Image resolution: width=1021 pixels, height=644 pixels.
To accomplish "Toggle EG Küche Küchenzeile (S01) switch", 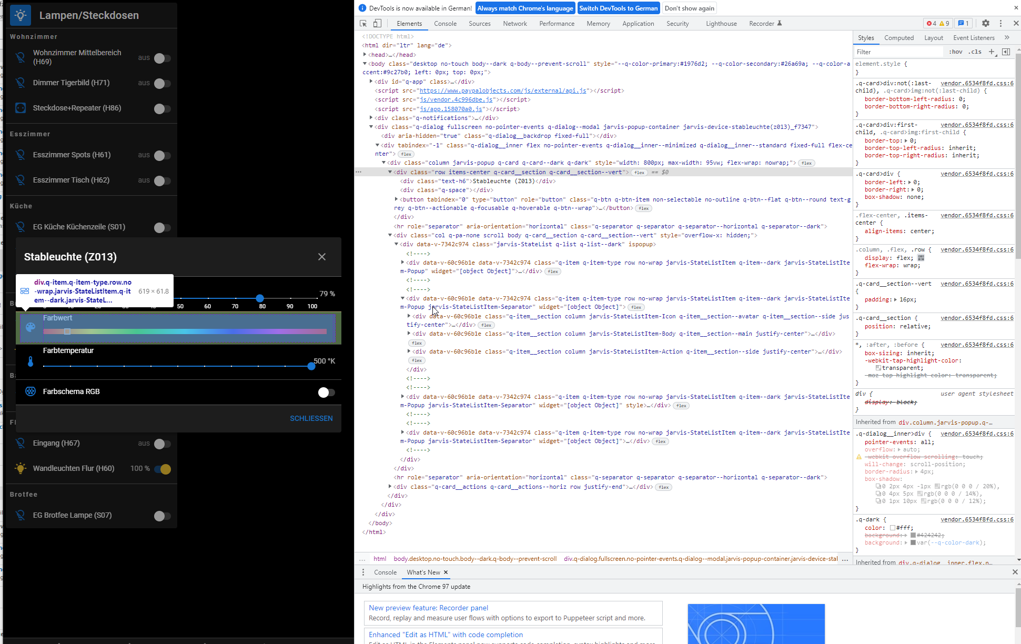I will click(162, 227).
